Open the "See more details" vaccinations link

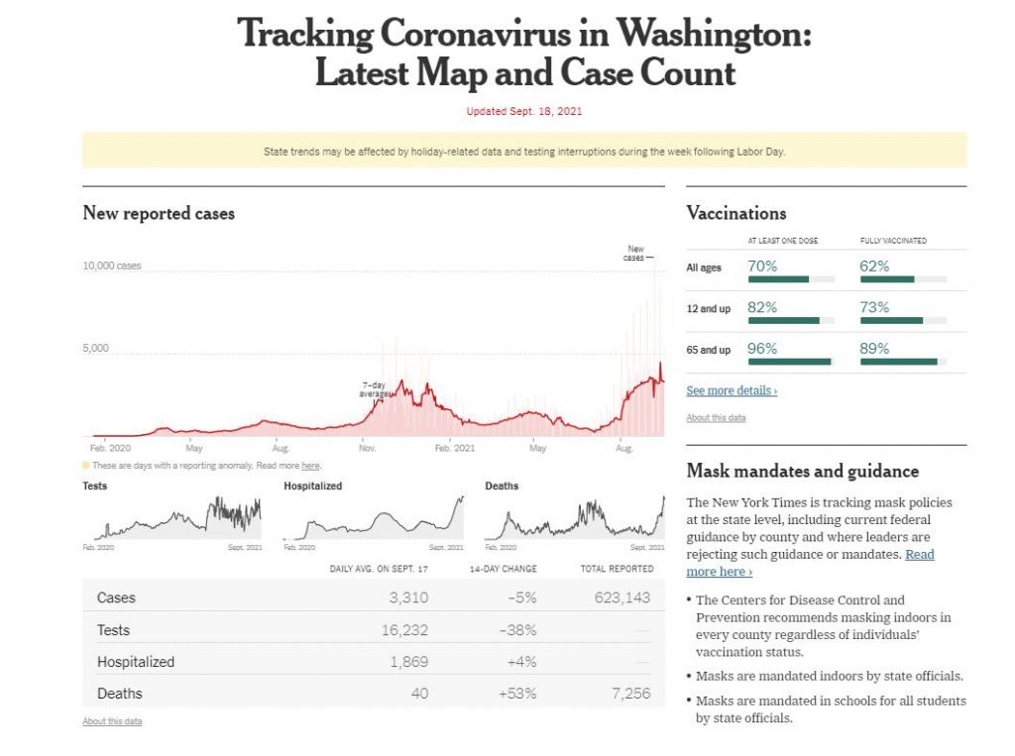(731, 391)
